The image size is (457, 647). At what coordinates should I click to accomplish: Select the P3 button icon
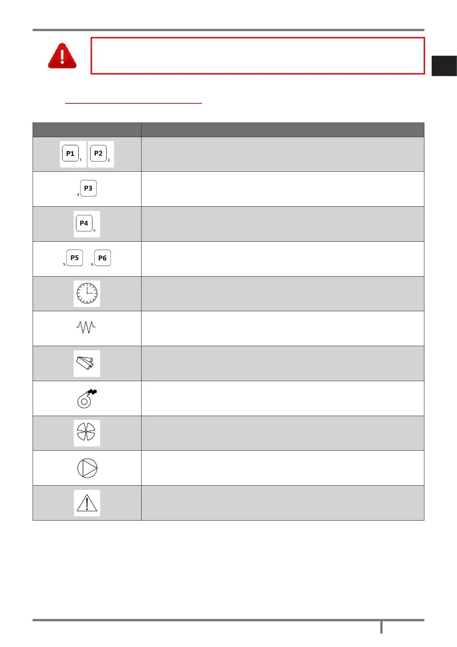pyautogui.click(x=88, y=188)
